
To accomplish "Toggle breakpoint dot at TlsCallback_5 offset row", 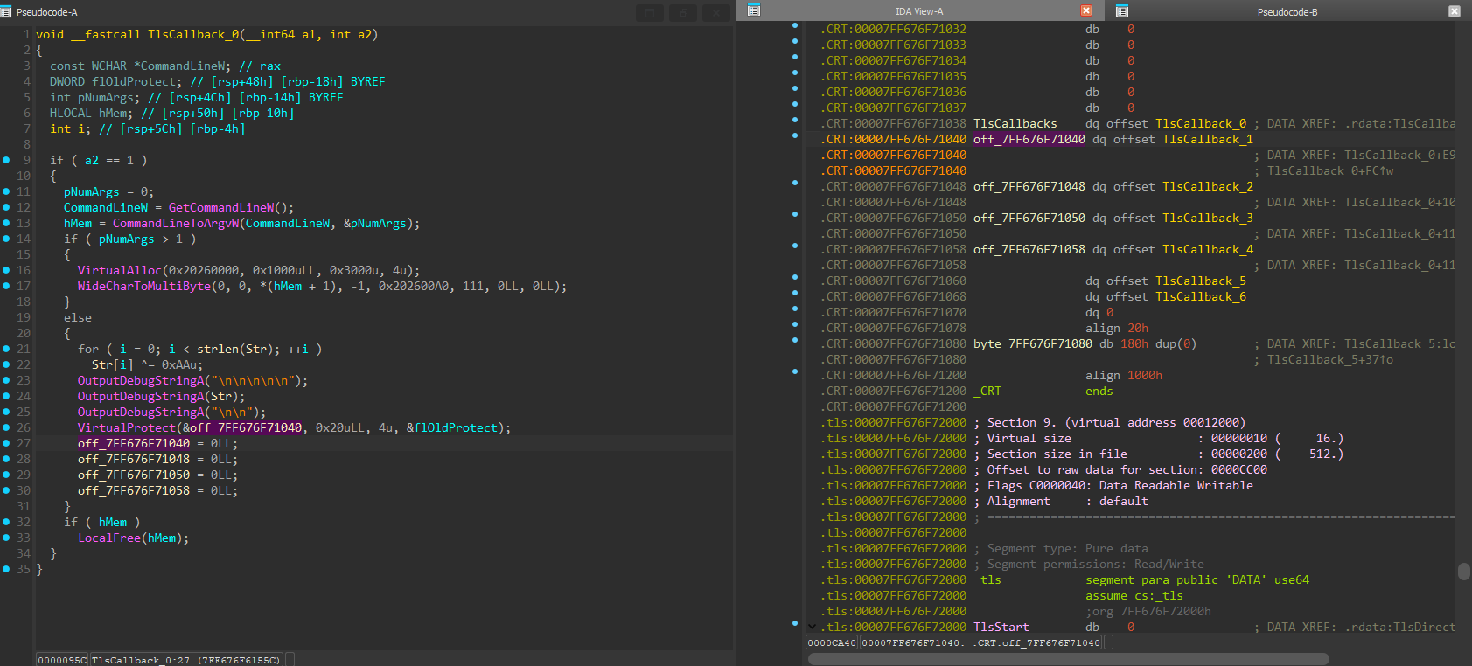I will pyautogui.click(x=795, y=277).
